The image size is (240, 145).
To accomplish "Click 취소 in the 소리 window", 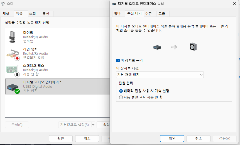I will [x=87, y=139].
